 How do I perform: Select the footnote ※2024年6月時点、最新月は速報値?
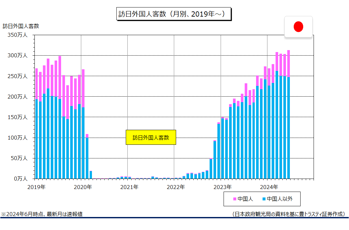[42, 214]
